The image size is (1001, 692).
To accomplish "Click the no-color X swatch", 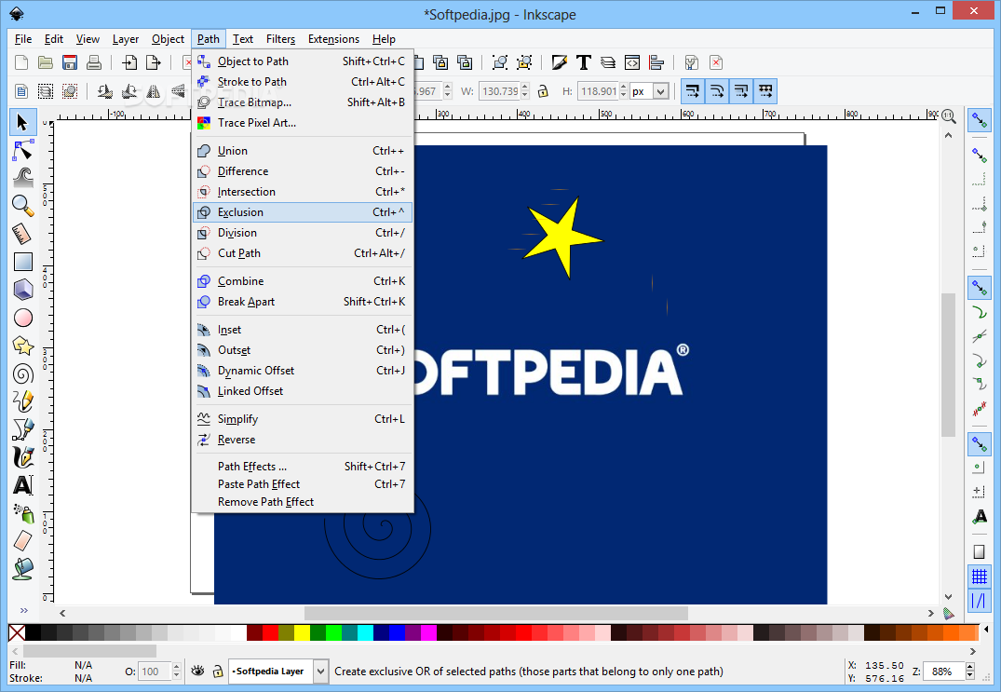I will pos(18,632).
